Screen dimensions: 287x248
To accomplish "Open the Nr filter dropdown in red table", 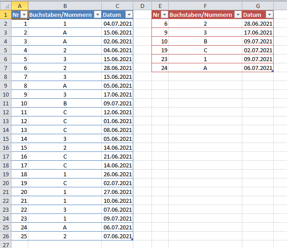I will pyautogui.click(x=165, y=15).
